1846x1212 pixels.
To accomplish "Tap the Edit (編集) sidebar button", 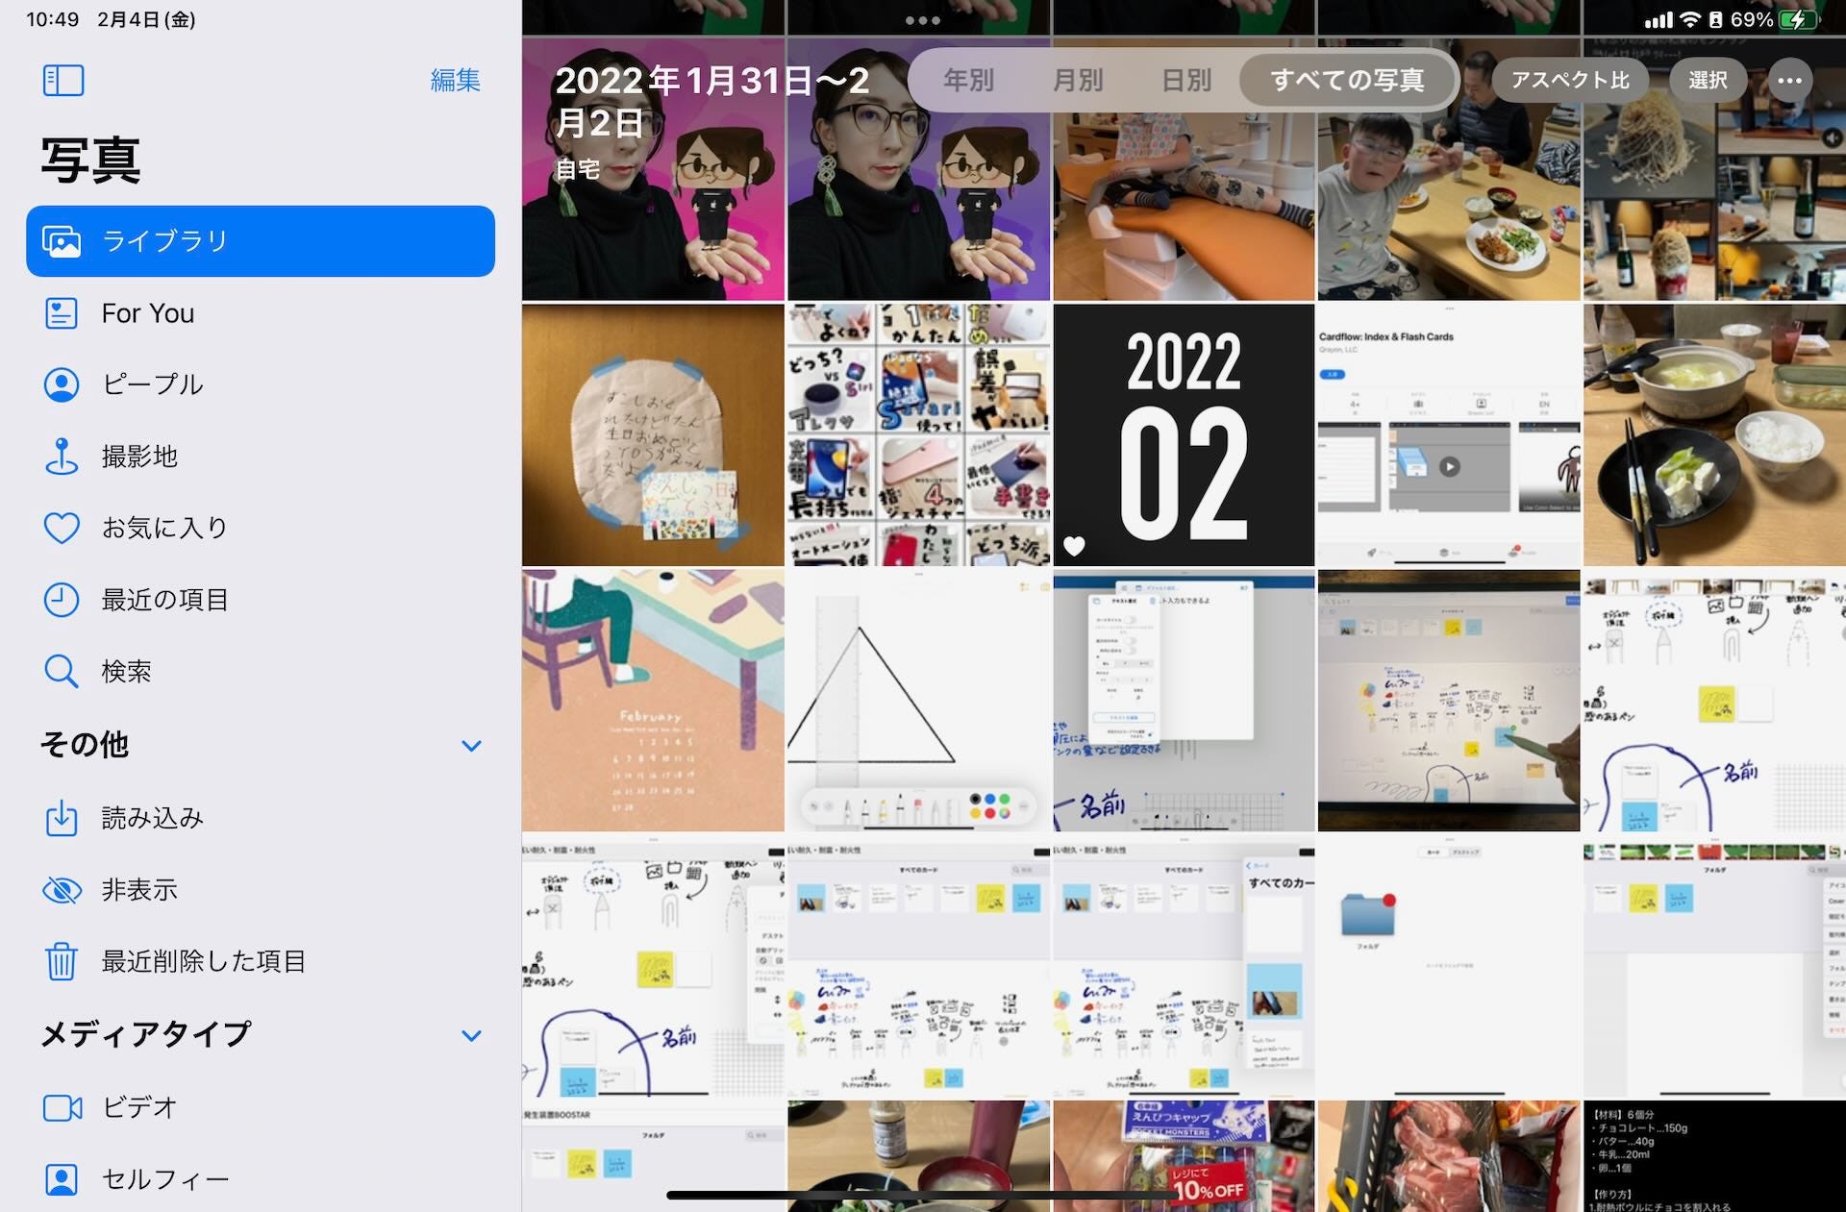I will point(455,80).
